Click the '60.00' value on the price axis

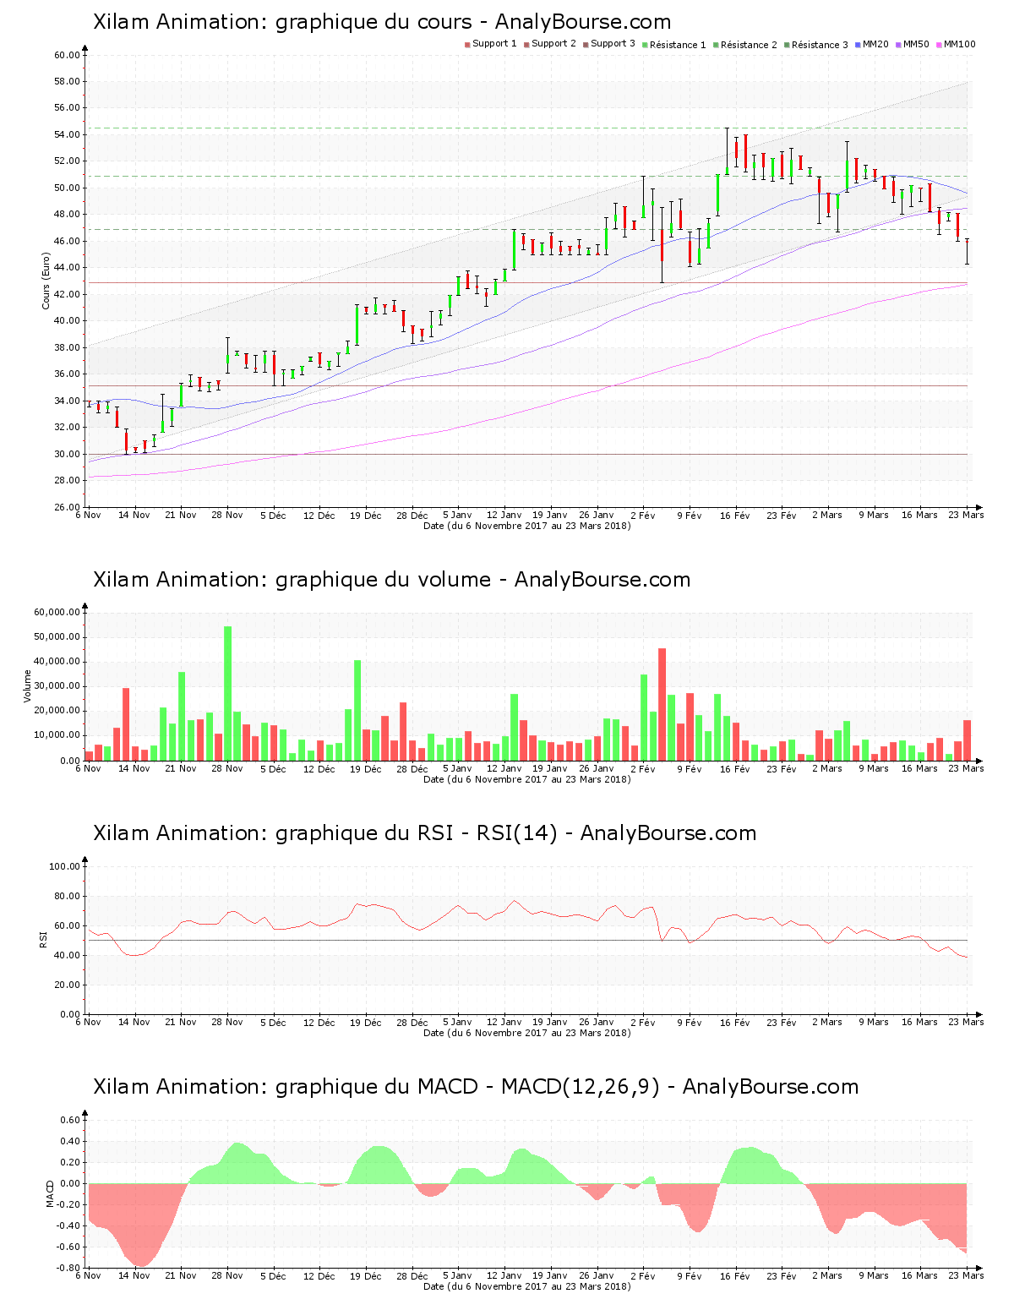pos(67,55)
